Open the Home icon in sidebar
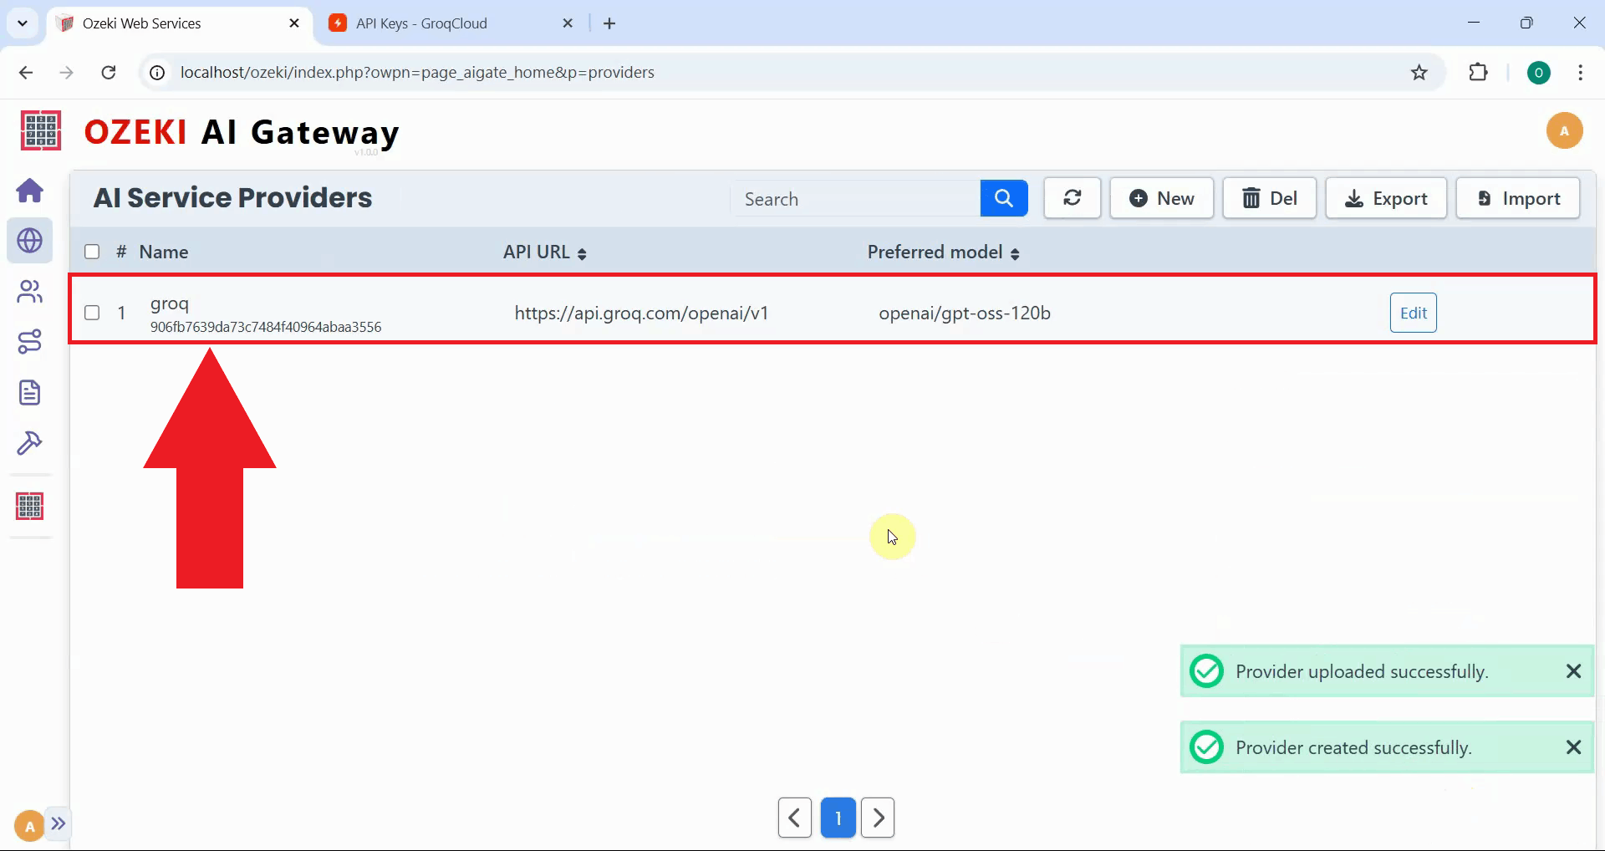 point(30,191)
